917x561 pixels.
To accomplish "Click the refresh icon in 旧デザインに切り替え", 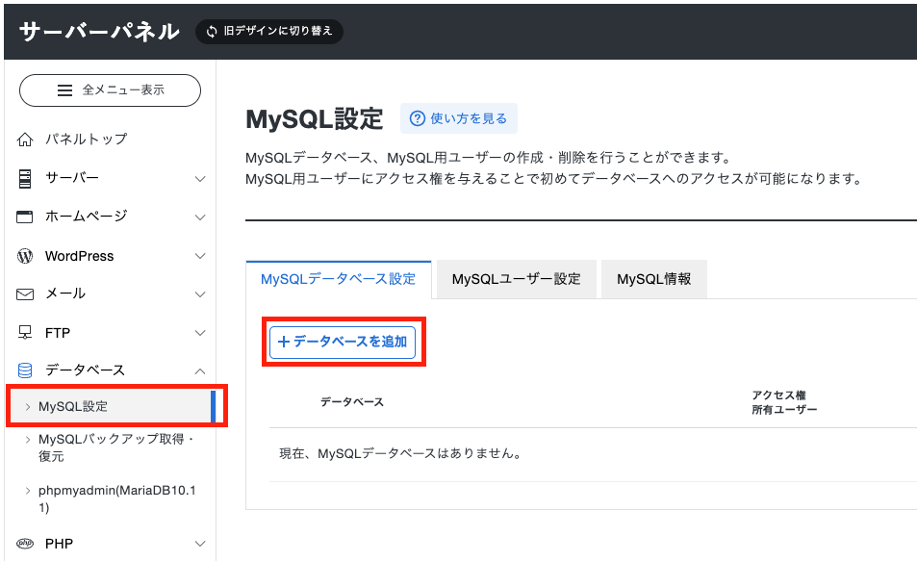I will [211, 31].
